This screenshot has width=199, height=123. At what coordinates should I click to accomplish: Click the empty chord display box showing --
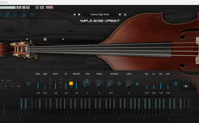[x=99, y=61]
